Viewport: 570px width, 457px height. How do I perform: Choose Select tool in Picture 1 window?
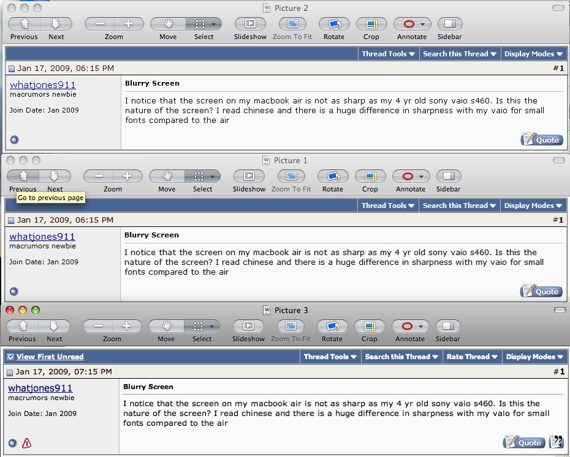(199, 176)
